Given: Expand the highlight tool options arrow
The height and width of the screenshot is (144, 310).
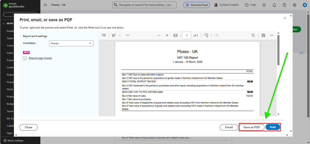Looking at the screenshot, I should [x=119, y=35].
